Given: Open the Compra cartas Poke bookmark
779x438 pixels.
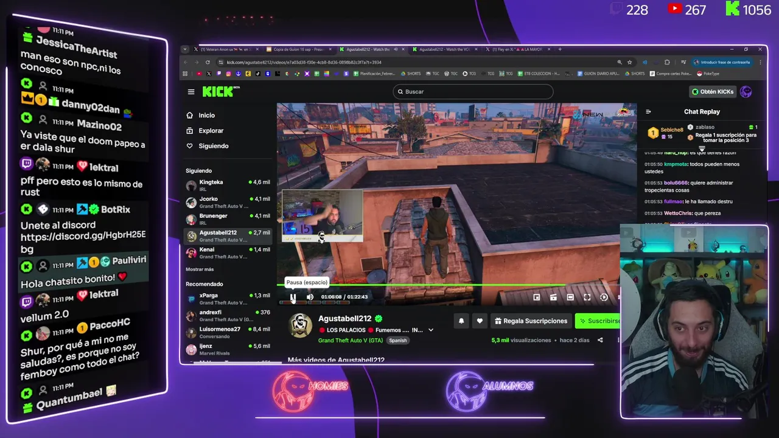Looking at the screenshot, I should [x=670, y=74].
